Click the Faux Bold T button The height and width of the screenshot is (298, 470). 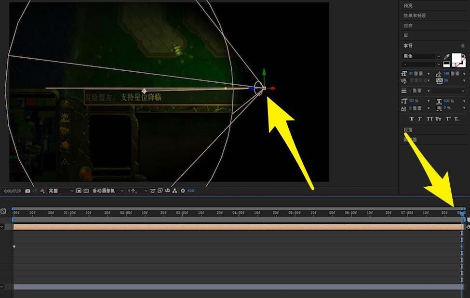(411, 119)
